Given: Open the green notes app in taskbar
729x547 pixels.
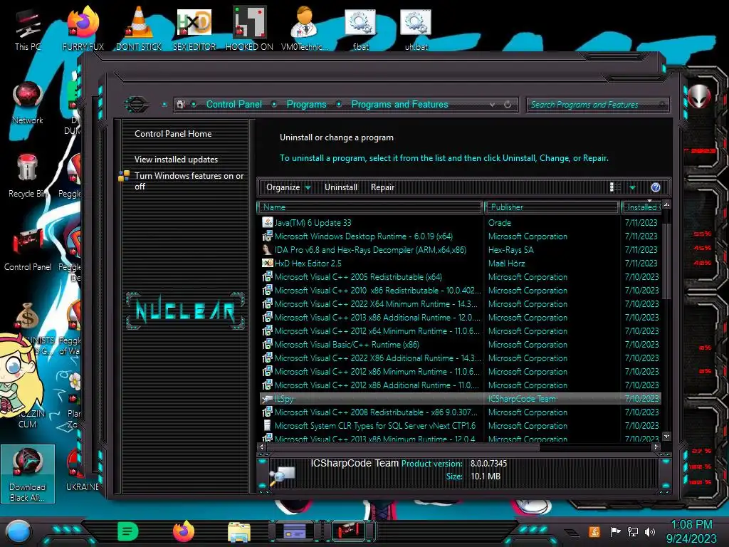Looking at the screenshot, I should pos(128,531).
